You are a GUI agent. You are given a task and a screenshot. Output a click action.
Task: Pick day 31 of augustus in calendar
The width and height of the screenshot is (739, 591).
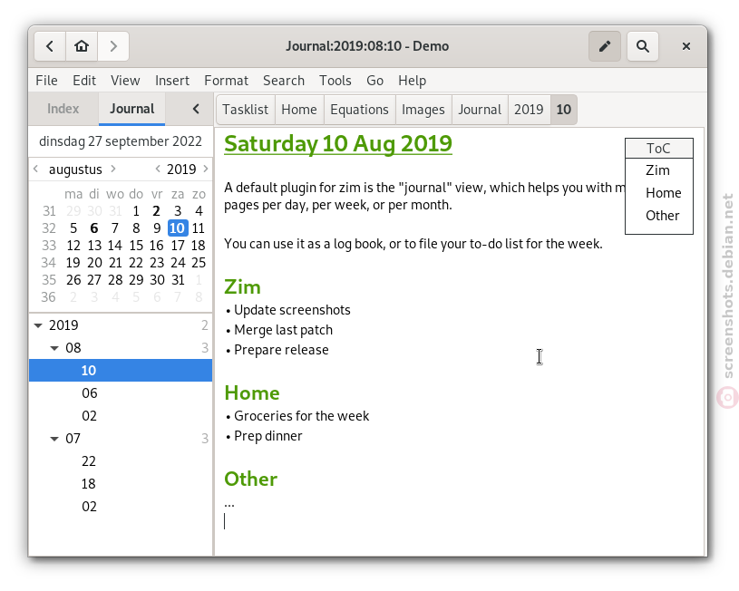point(178,280)
